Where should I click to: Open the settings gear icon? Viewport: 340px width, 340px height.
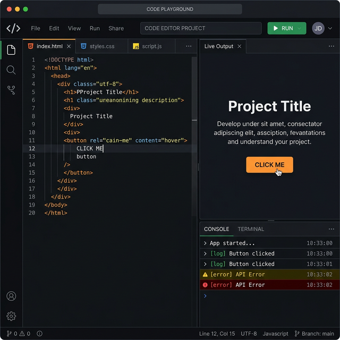[11, 317]
